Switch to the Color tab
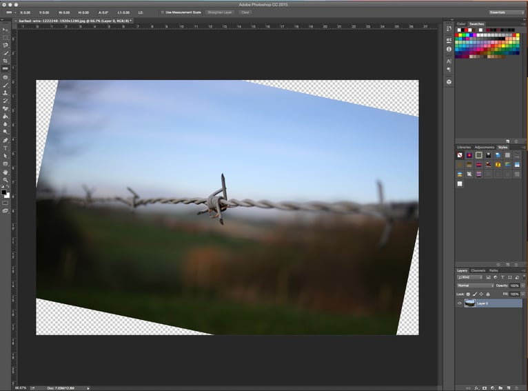Screen dimensions: 528x391 [x=461, y=24]
